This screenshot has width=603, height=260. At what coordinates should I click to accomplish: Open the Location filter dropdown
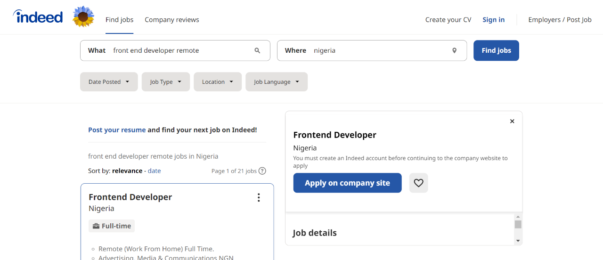tap(218, 81)
